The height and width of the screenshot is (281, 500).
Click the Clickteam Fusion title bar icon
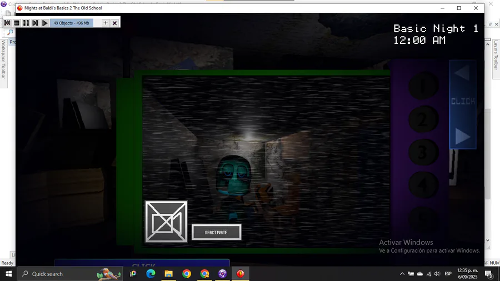[x=4, y=4]
